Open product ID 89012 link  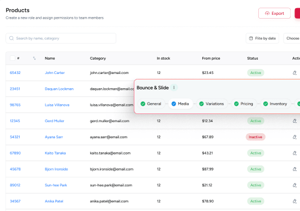coord(15,185)
